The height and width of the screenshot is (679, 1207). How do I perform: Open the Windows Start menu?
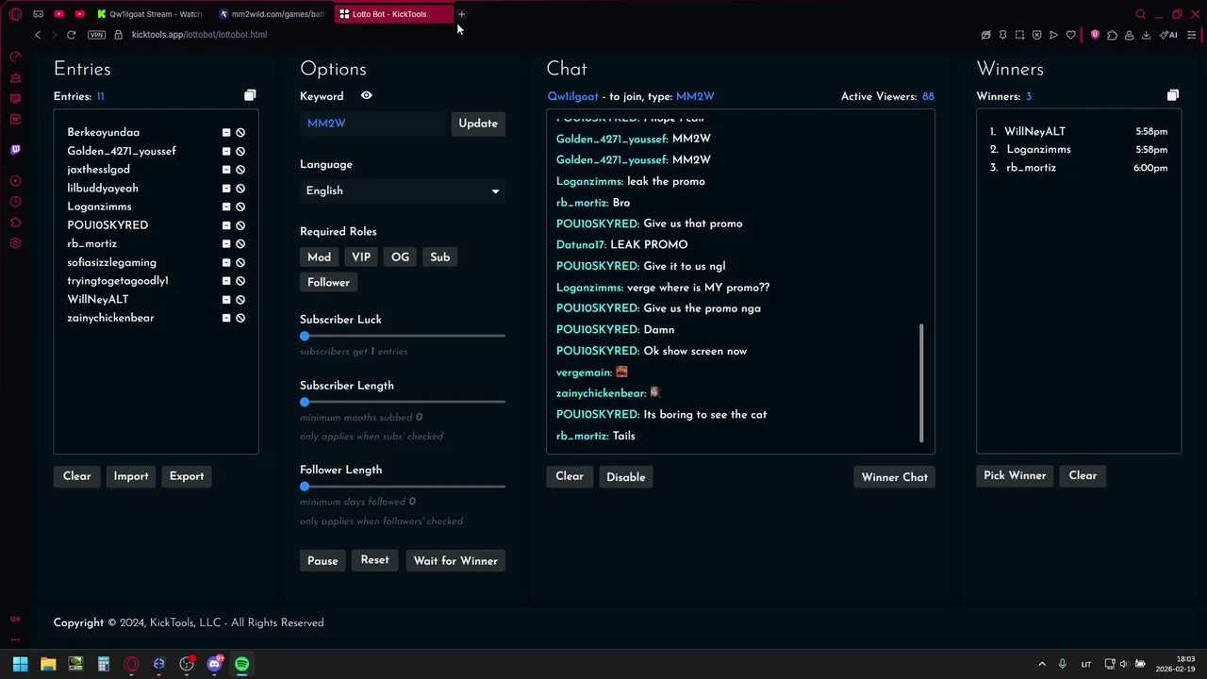point(20,664)
